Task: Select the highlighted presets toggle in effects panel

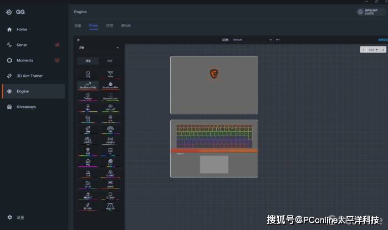Action: [x=88, y=61]
